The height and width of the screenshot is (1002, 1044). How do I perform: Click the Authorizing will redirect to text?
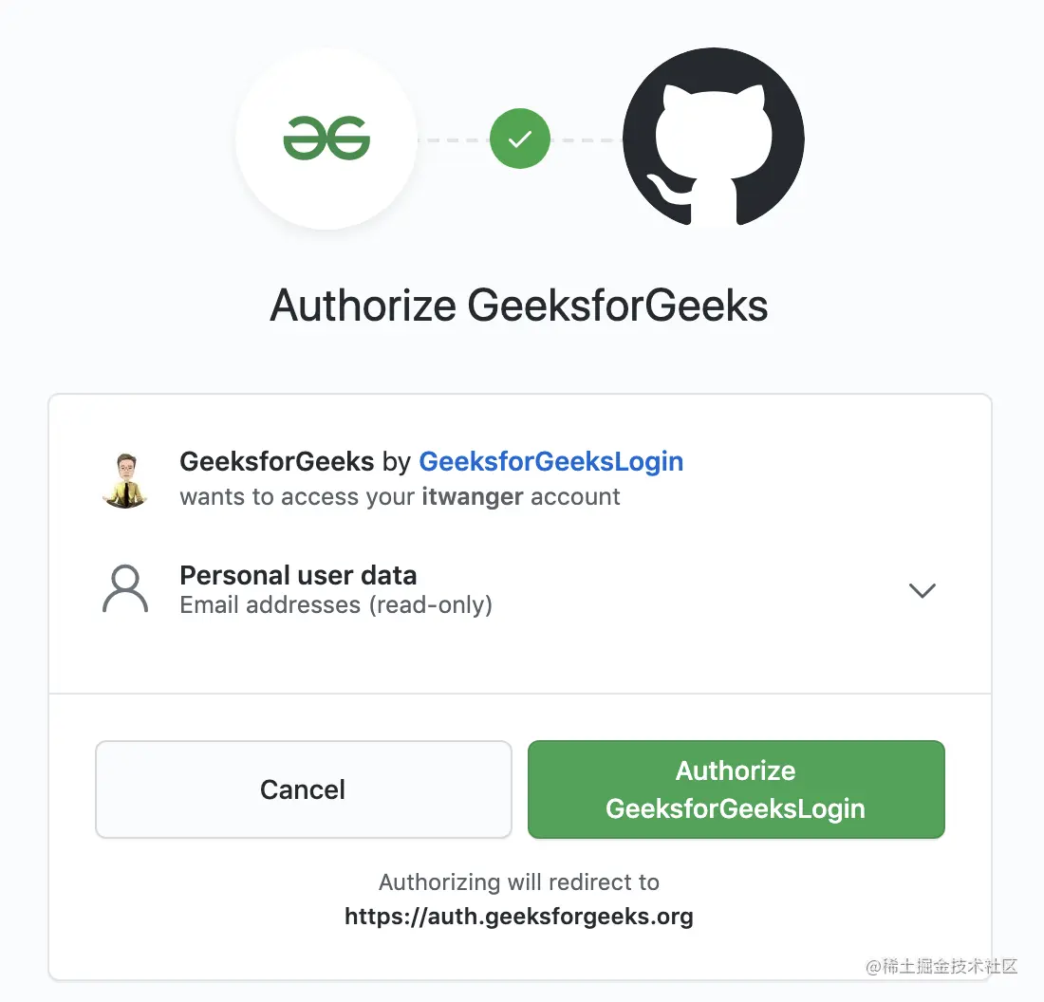pos(518,881)
